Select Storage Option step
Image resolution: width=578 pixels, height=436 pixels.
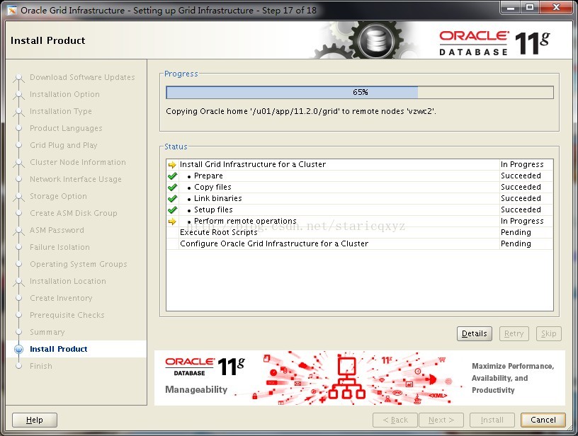(x=58, y=196)
